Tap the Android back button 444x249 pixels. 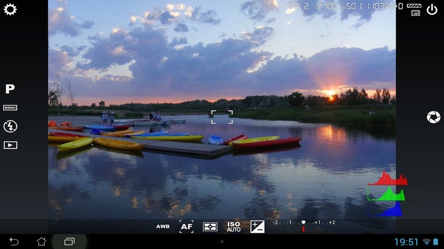[x=13, y=241]
